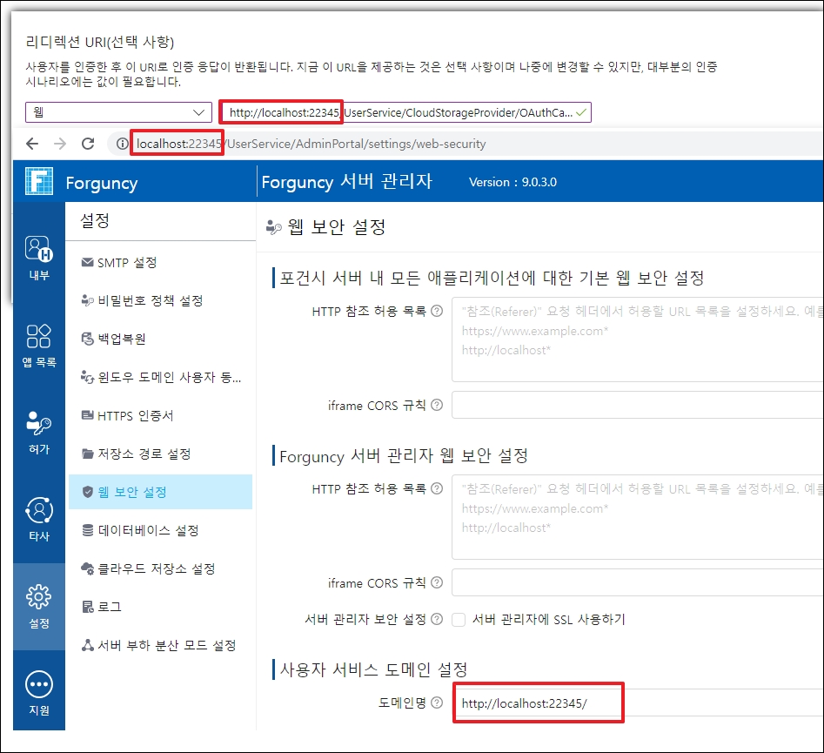Open the 앱 목록 sidebar icon
Image resolution: width=824 pixels, height=753 pixels.
click(39, 344)
